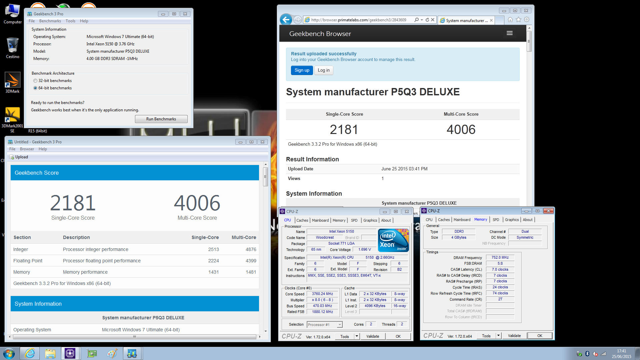Click Validate in left CPU-Z window
This screenshot has height=360, width=640.
[x=373, y=336]
